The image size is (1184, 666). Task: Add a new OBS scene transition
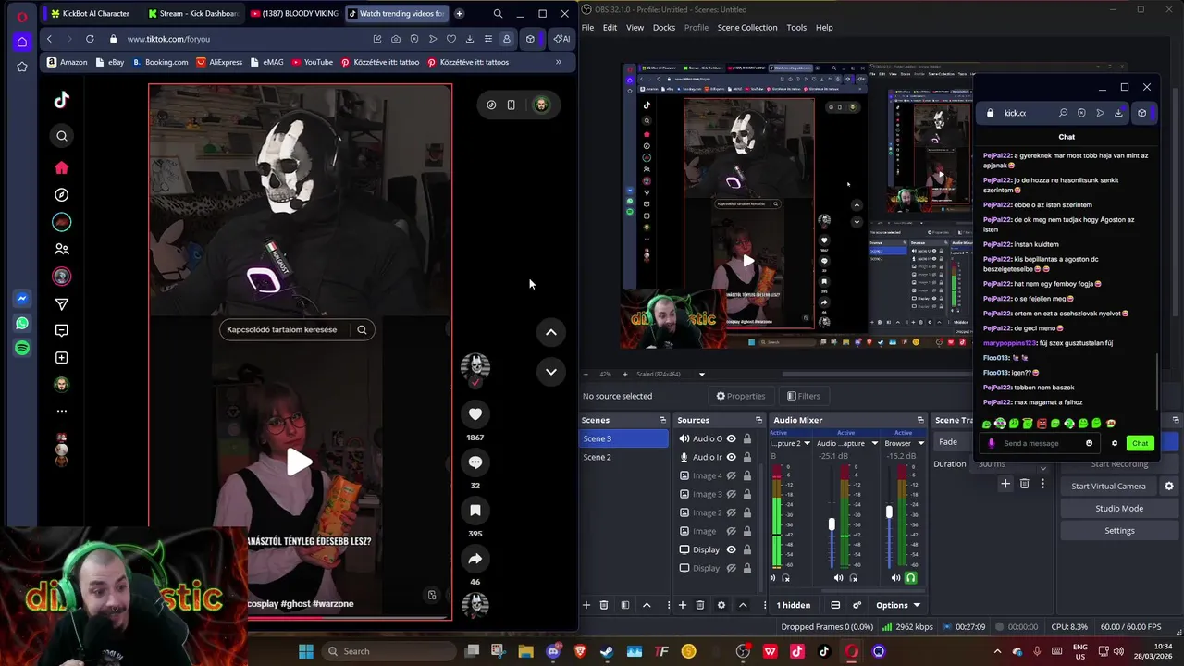(x=1005, y=484)
